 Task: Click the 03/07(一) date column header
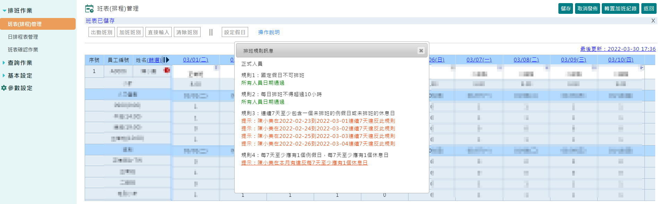(479, 60)
